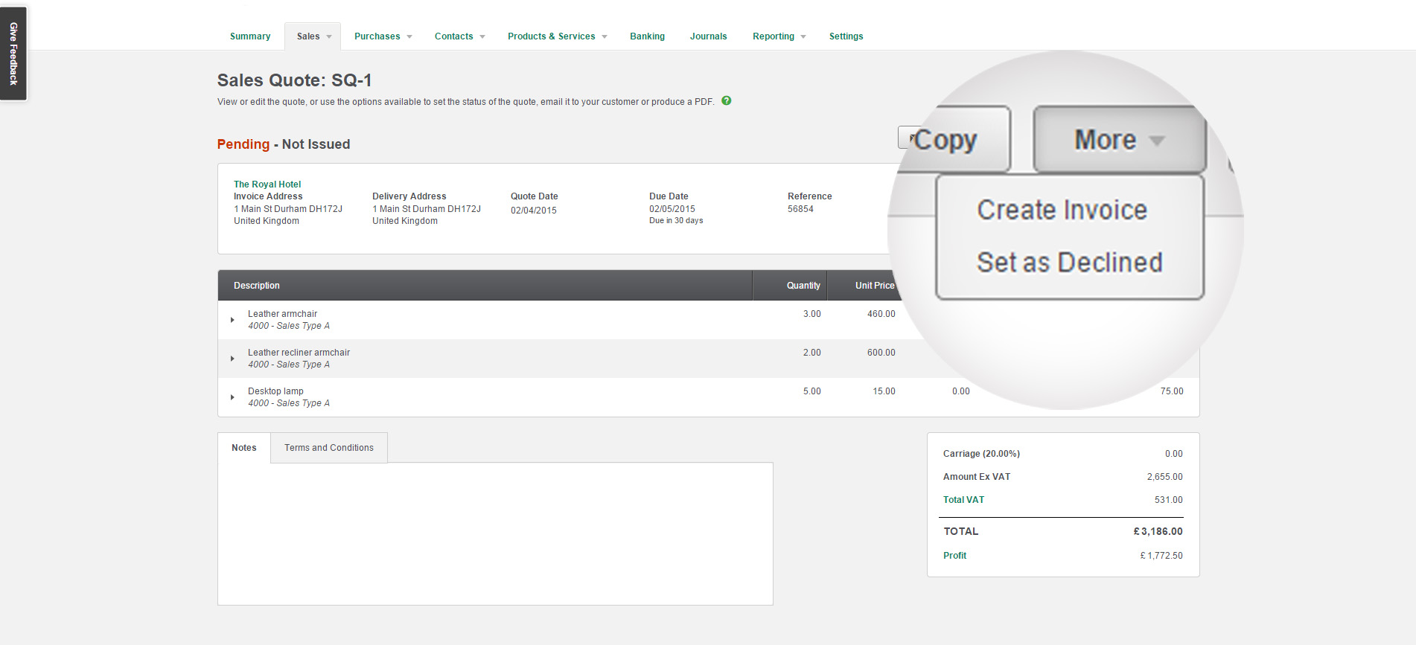The height and width of the screenshot is (645, 1416).
Task: Expand the Leather armchair line item
Action: (x=232, y=320)
